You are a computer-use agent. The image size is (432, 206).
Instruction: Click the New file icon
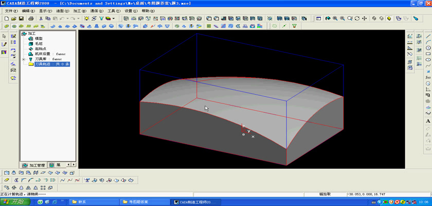pyautogui.click(x=7, y=19)
